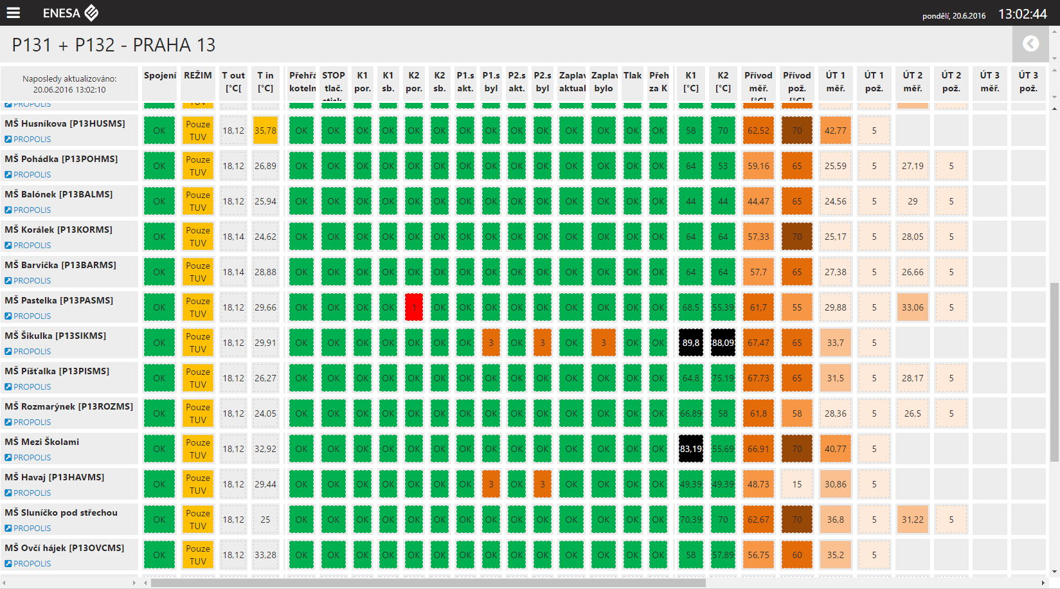Click PROPOLIS icon for MŠ Píšťalka
The height and width of the screenshot is (589, 1060).
8,386
